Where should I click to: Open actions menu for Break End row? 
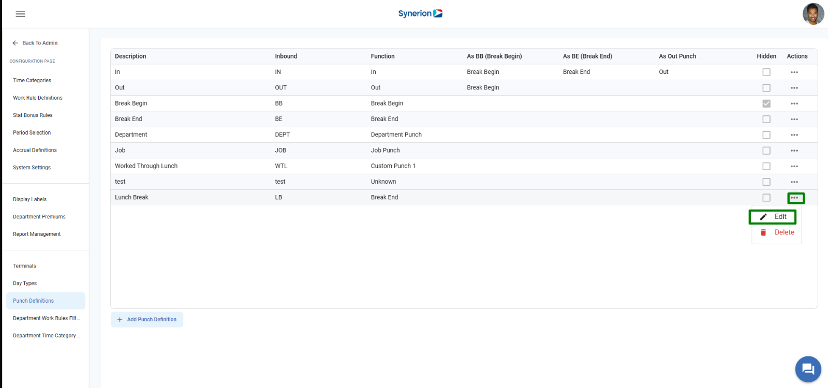[x=794, y=120]
